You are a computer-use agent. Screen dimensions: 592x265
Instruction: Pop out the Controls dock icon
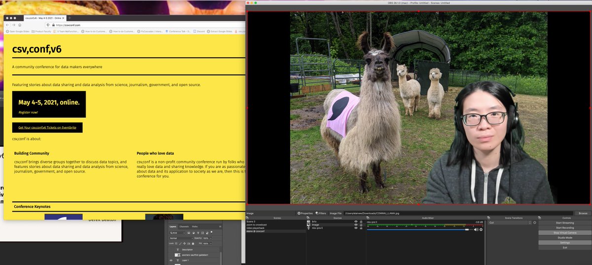[x=539, y=218]
